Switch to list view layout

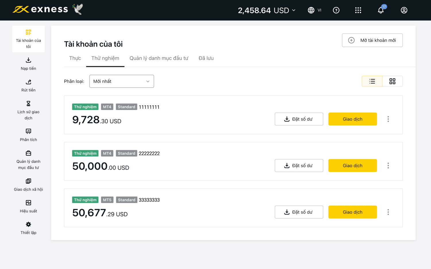[x=372, y=81]
